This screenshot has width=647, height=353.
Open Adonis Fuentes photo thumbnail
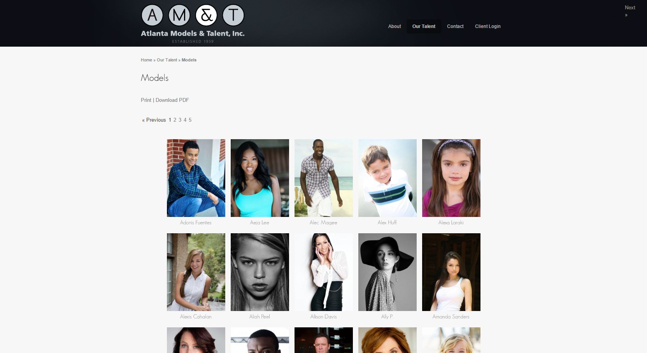[x=196, y=178]
